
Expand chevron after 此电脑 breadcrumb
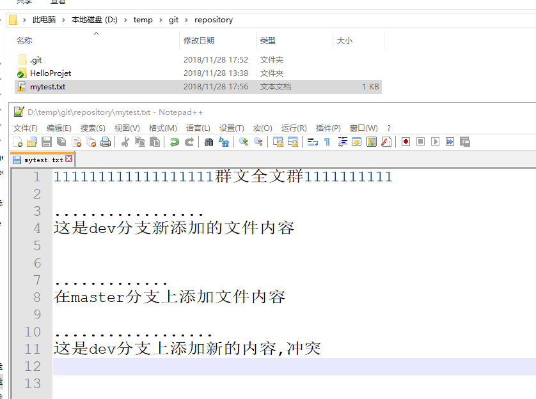[x=63, y=20]
